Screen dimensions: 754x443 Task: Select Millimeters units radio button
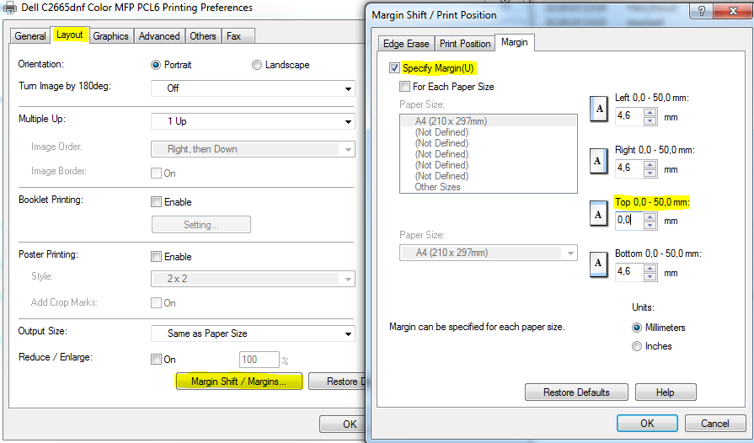(637, 328)
